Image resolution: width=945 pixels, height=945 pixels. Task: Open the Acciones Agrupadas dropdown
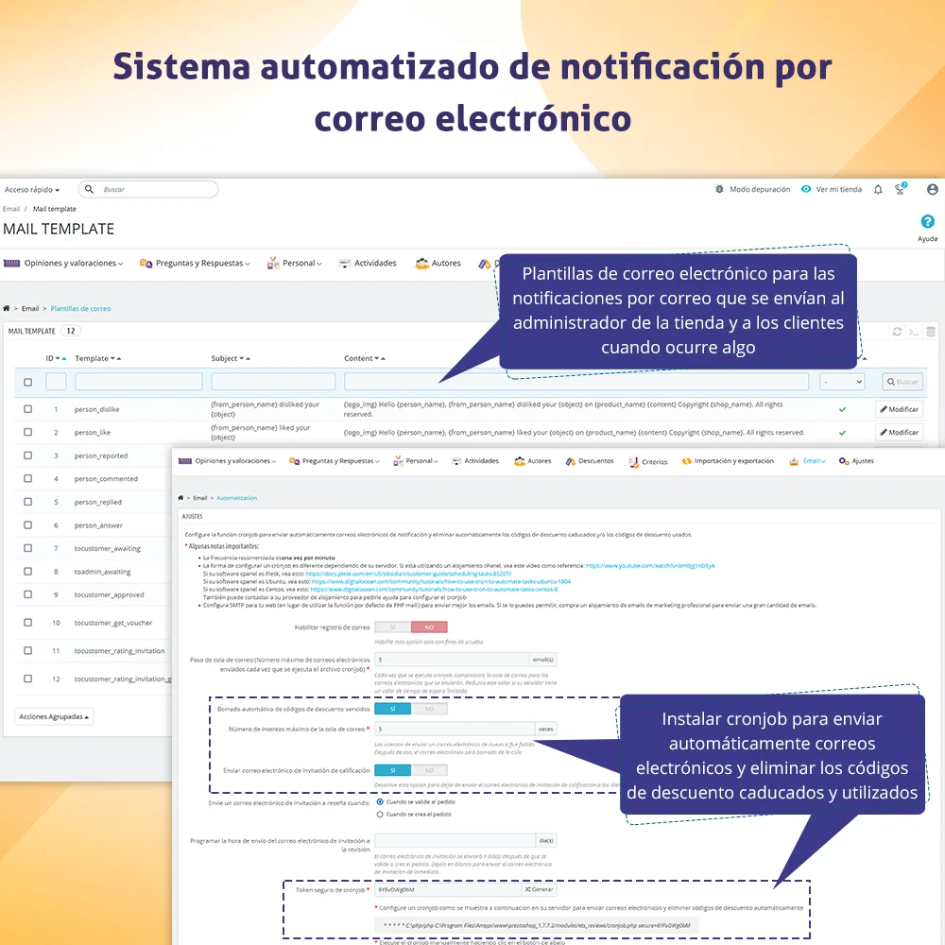pyautogui.click(x=53, y=716)
